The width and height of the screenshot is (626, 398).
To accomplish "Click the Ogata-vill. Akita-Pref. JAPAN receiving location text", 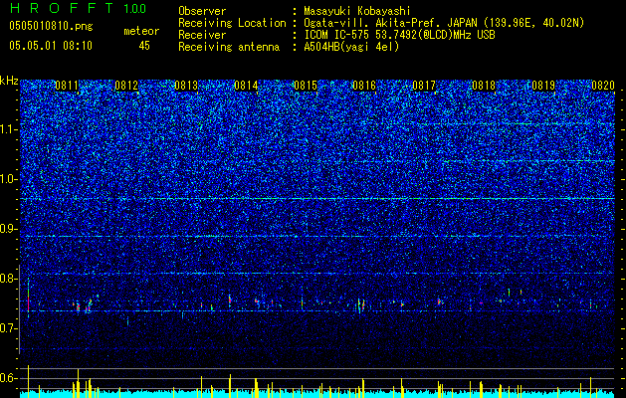I will pyautogui.click(x=444, y=23).
